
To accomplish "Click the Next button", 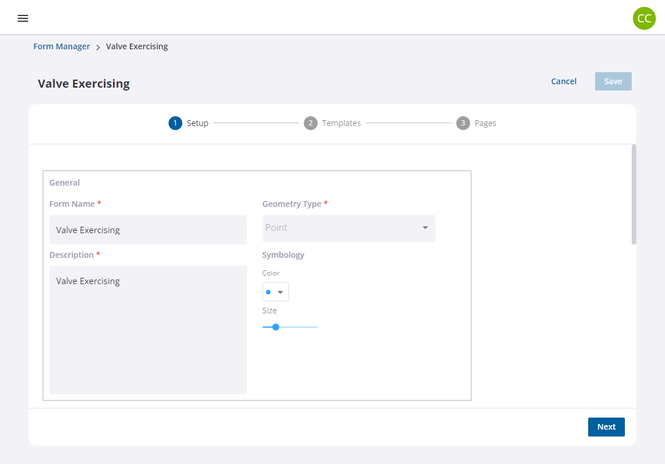I will tap(606, 427).
